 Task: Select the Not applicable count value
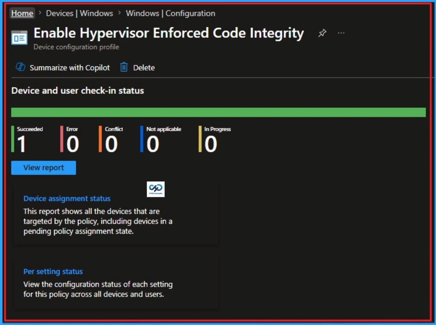(x=153, y=144)
